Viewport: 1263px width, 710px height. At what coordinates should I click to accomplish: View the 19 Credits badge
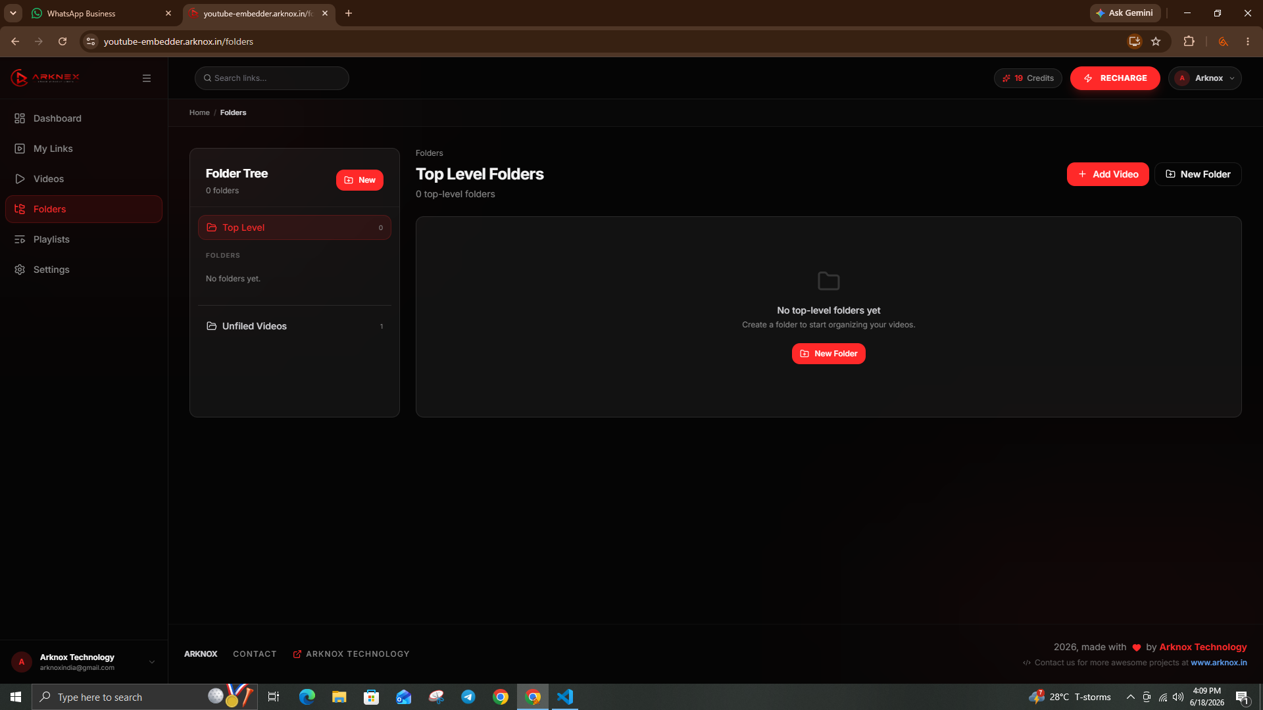(1028, 78)
